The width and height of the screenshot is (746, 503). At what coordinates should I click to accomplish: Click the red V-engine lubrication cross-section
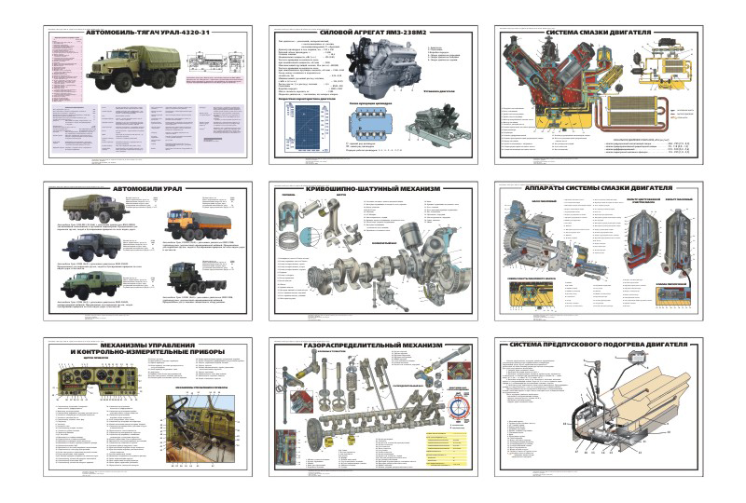point(551,83)
